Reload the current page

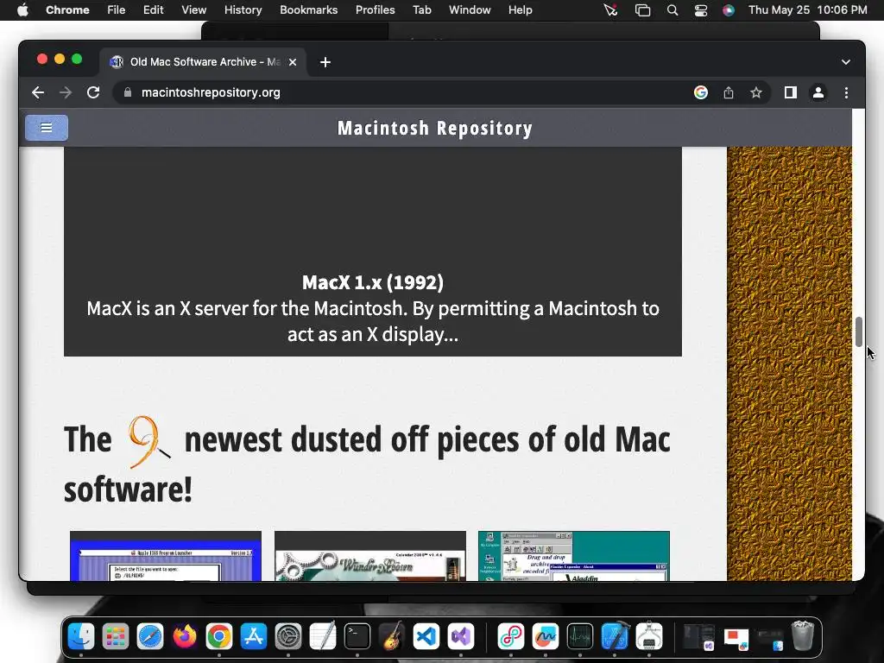[x=93, y=92]
